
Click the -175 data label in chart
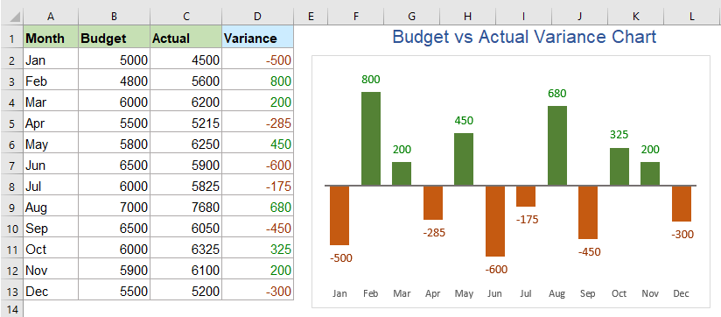coord(527,220)
